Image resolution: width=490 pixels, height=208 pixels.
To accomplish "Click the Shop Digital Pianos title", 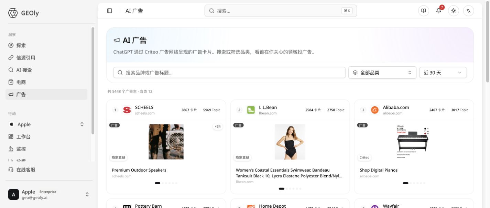I will (x=379, y=170).
